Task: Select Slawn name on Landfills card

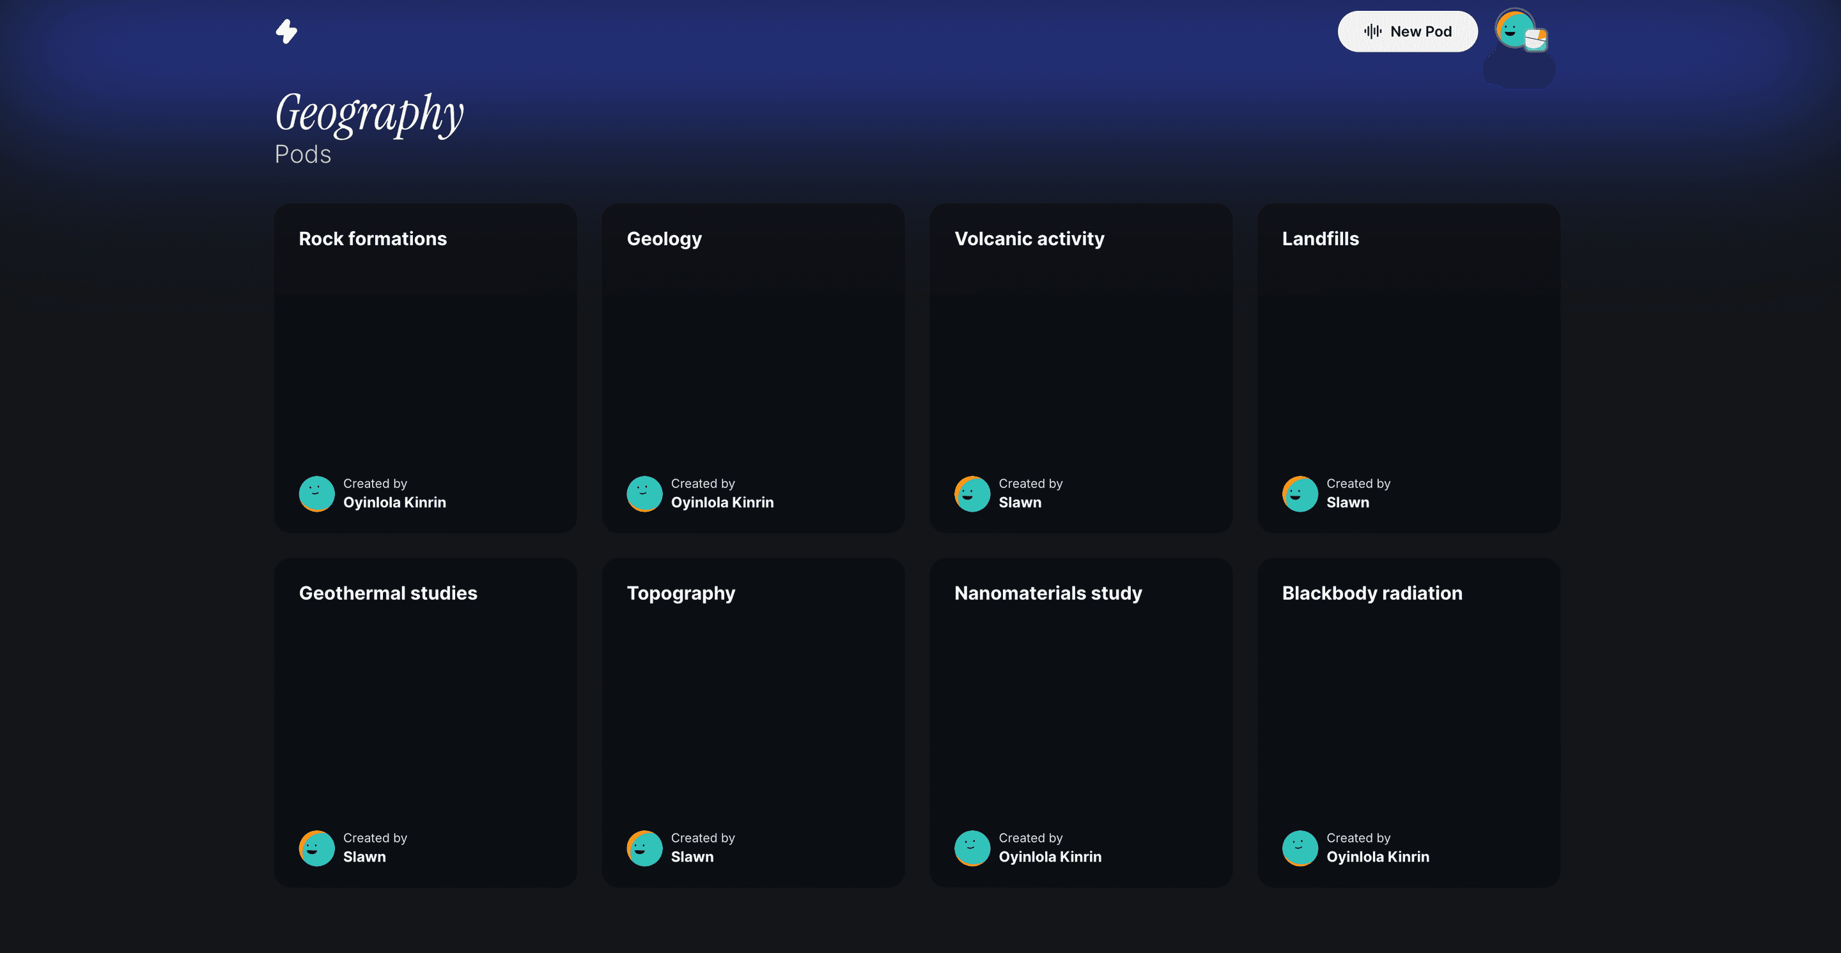Action: coord(1348,503)
